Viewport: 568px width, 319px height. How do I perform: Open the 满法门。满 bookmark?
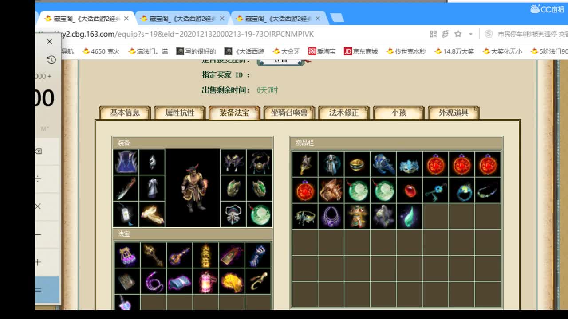(x=148, y=51)
